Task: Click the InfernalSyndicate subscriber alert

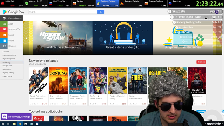Action: 196,17
